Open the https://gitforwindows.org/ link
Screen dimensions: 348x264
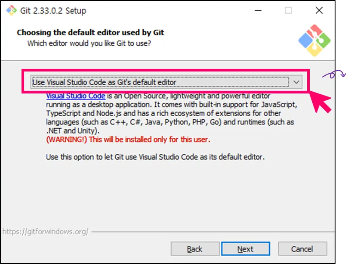(46, 232)
